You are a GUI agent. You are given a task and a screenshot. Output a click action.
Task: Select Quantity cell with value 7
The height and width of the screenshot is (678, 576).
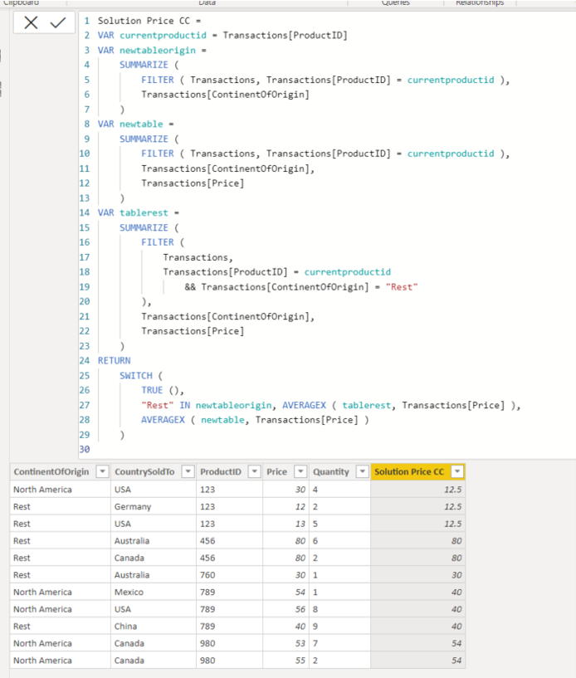click(x=339, y=643)
